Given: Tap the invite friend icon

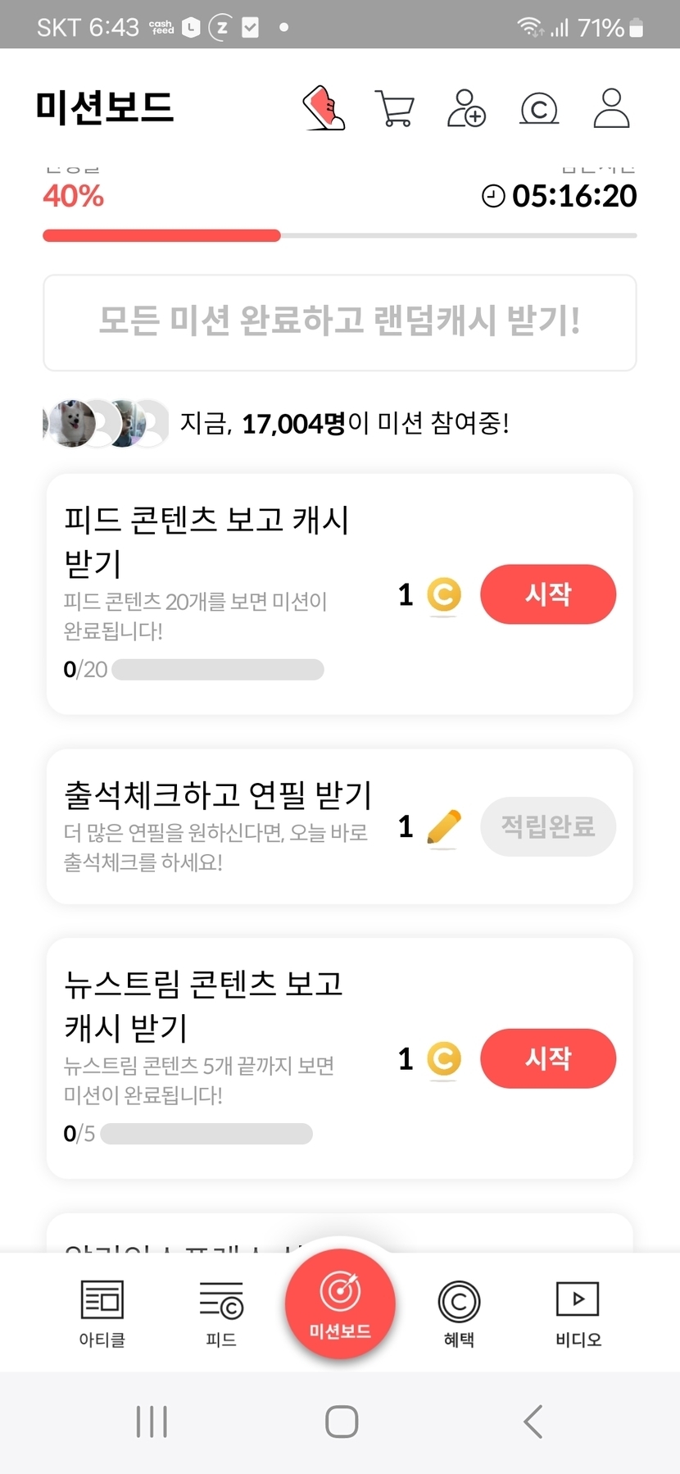Looking at the screenshot, I should pos(465,108).
